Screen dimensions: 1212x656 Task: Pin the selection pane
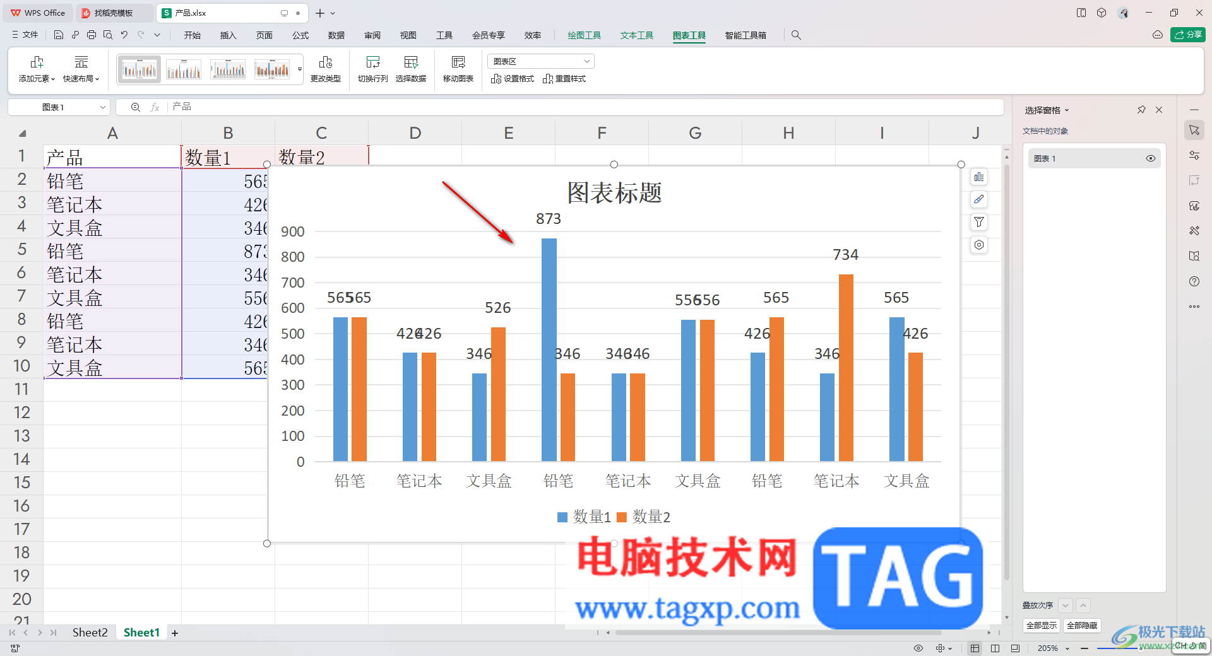[1141, 110]
